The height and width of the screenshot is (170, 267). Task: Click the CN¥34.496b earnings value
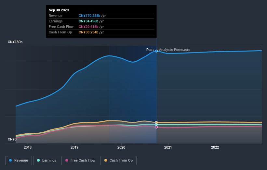point(88,21)
